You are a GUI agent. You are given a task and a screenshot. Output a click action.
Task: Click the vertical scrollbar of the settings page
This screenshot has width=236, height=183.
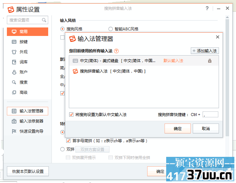(x=227, y=77)
